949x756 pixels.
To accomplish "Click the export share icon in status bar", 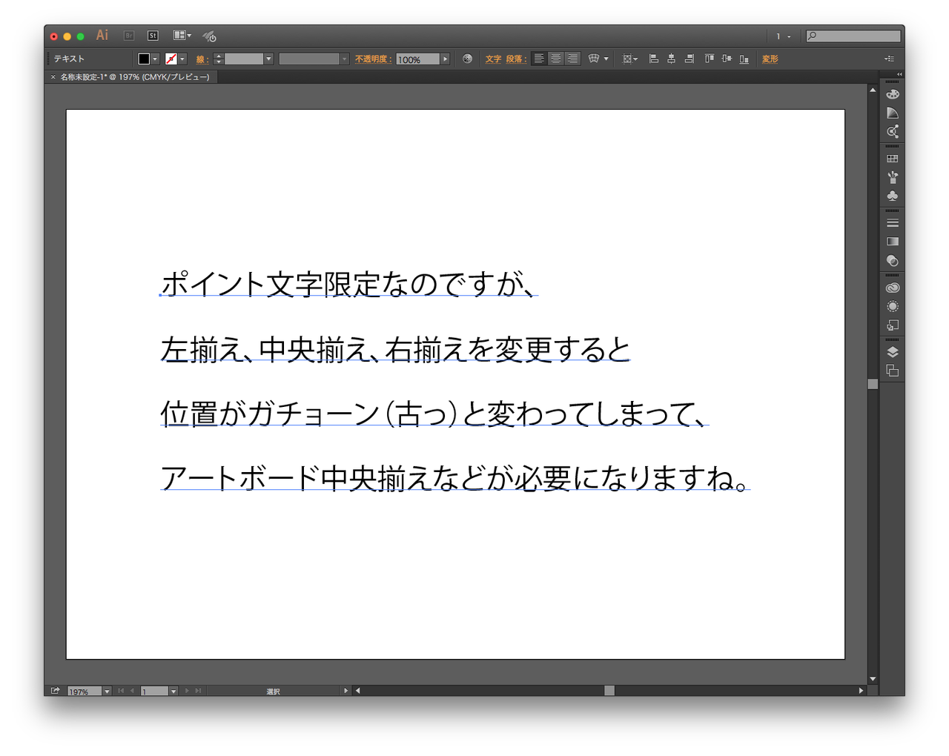I will [56, 691].
